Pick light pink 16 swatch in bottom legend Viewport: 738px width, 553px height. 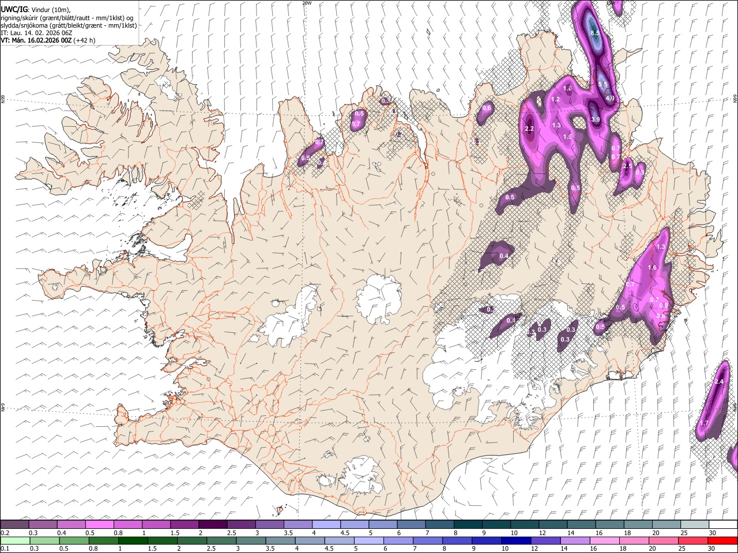click(605, 540)
